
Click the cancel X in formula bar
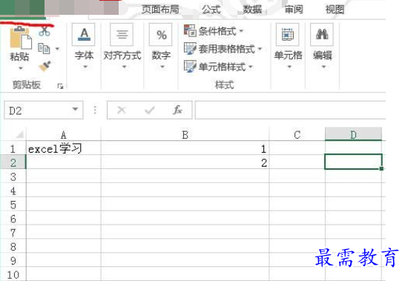[122, 110]
